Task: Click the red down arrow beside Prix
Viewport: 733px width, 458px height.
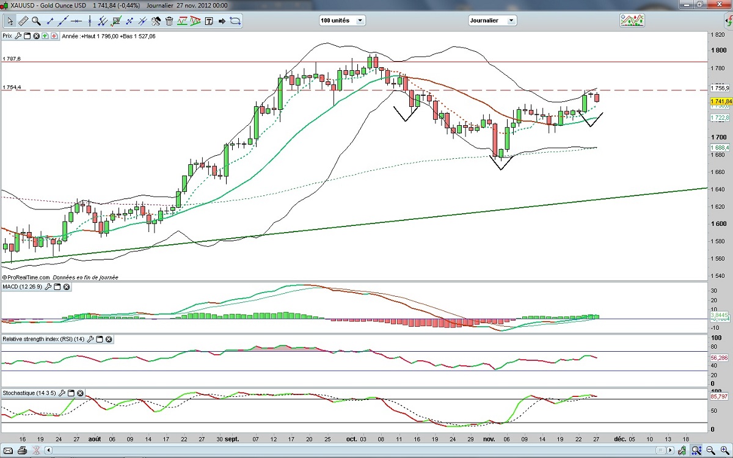Action: (x=54, y=36)
